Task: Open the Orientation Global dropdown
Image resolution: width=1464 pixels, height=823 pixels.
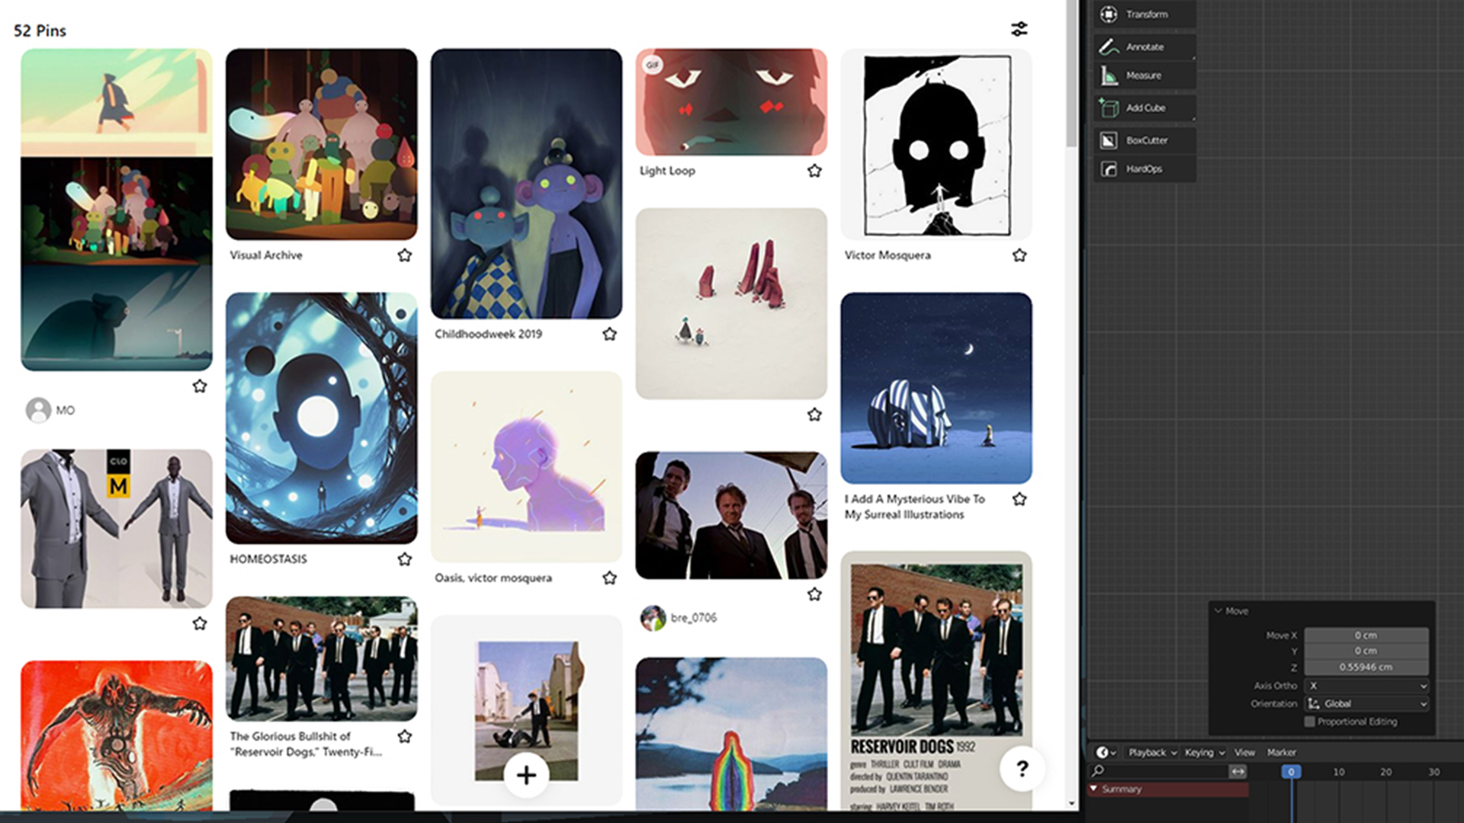Action: click(1366, 703)
